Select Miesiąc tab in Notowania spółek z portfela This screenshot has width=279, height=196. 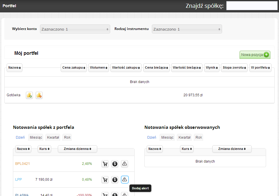pyautogui.click(x=36, y=137)
